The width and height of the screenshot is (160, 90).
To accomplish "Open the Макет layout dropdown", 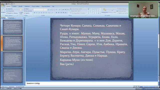I will click(27, 9).
